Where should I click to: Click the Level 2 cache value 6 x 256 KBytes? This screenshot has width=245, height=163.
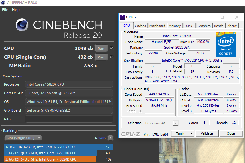click(208, 105)
